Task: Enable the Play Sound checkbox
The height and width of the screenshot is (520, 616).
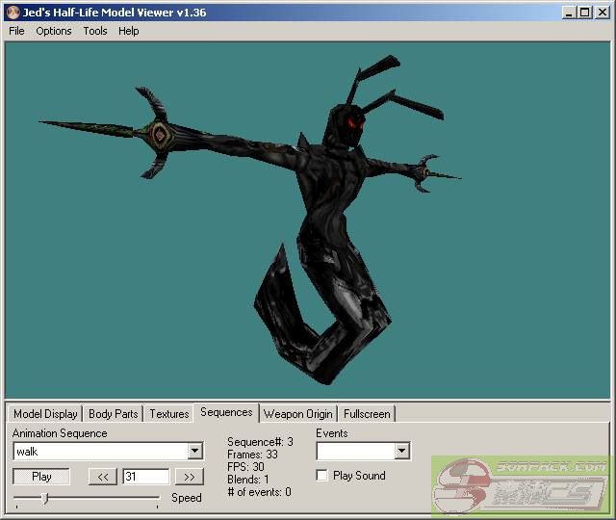Action: tap(321, 476)
